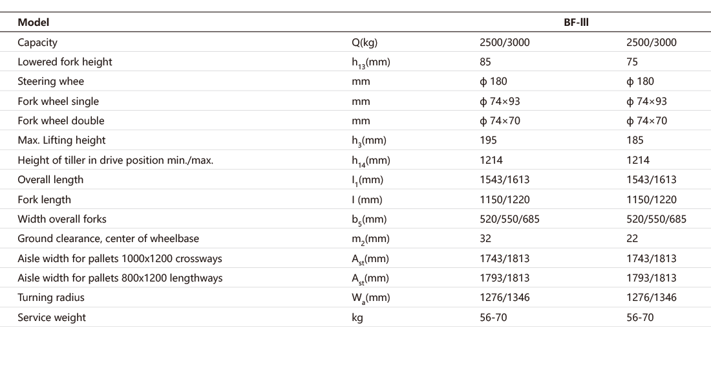Click the Wa(mm) unit cell
The image size is (711, 365).
pyautogui.click(x=366, y=298)
